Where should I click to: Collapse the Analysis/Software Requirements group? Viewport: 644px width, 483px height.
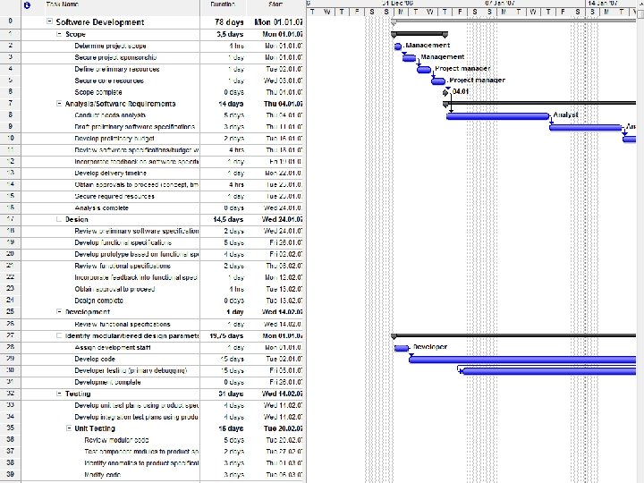[59, 104]
